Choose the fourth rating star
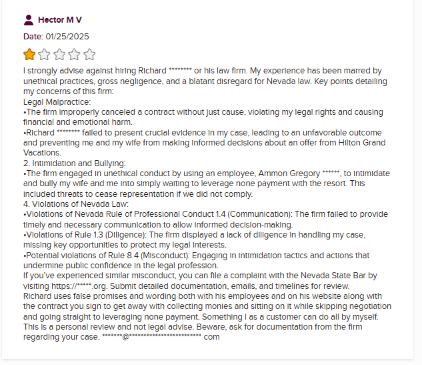 (x=75, y=54)
